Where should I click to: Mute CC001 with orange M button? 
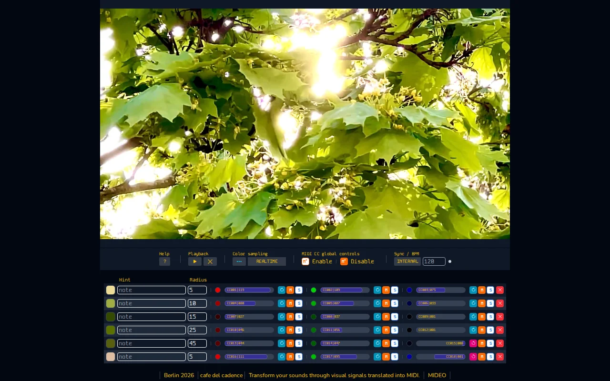tap(290, 290)
